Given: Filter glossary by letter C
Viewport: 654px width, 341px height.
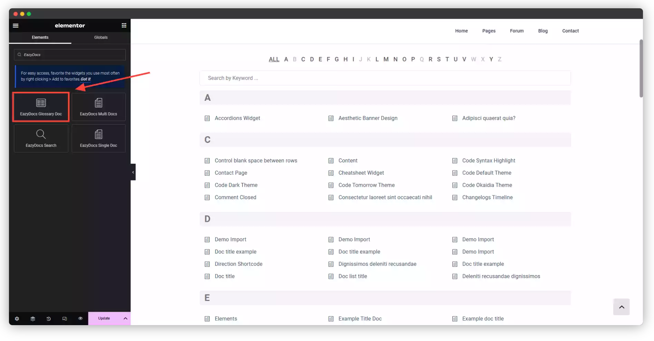Looking at the screenshot, I should point(303,59).
